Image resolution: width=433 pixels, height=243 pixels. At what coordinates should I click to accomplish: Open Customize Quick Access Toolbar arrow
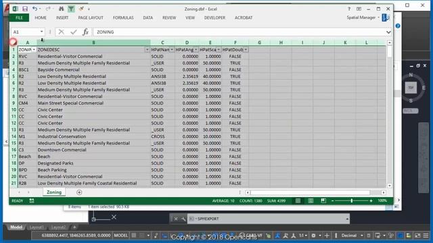[89, 9]
